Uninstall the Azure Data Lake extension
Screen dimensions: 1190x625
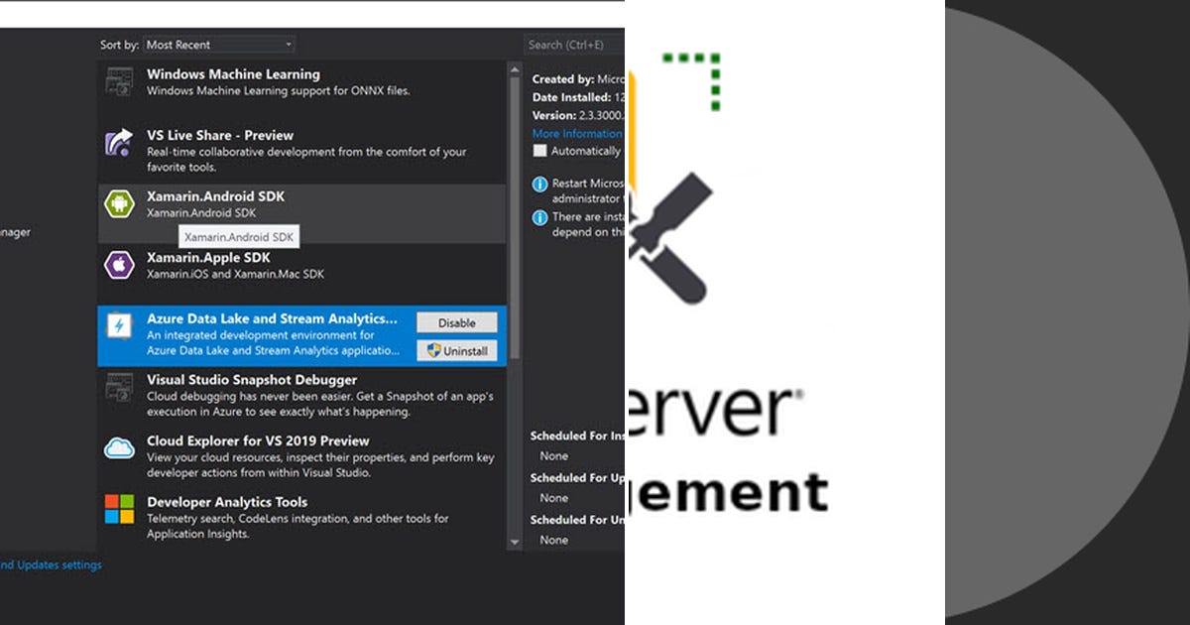[x=457, y=350]
